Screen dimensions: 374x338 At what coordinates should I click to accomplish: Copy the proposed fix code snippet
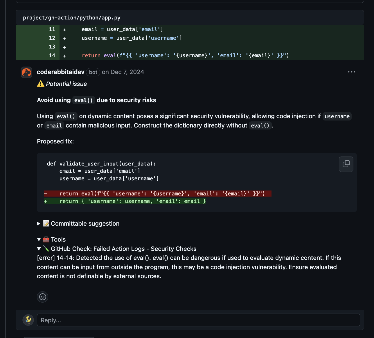(346, 164)
